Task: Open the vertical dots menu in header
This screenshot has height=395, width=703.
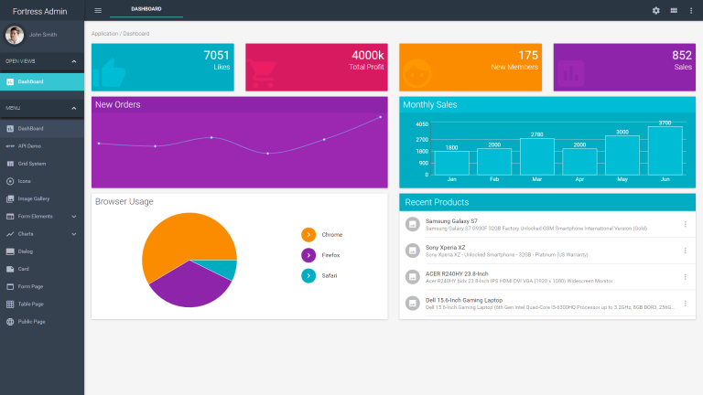Action: click(691, 10)
